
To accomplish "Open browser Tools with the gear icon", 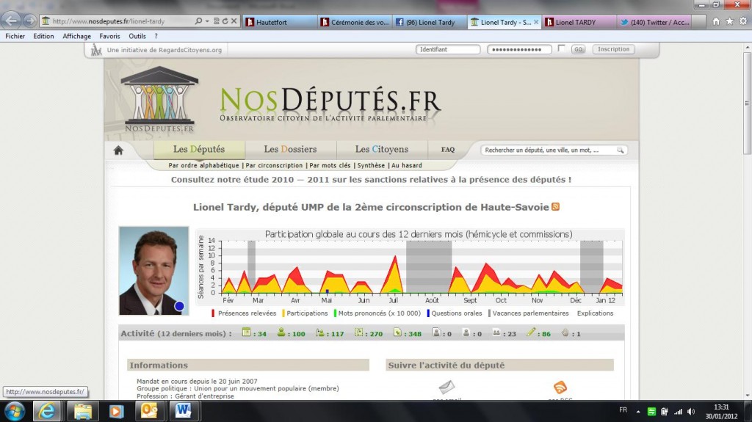I will pyautogui.click(x=743, y=21).
